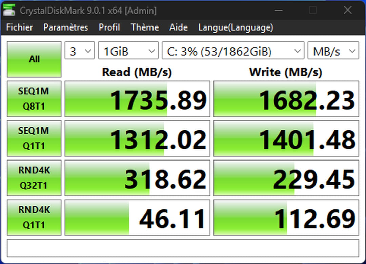Click the 112.69 write result
This screenshot has width=366, height=264.
(x=286, y=217)
